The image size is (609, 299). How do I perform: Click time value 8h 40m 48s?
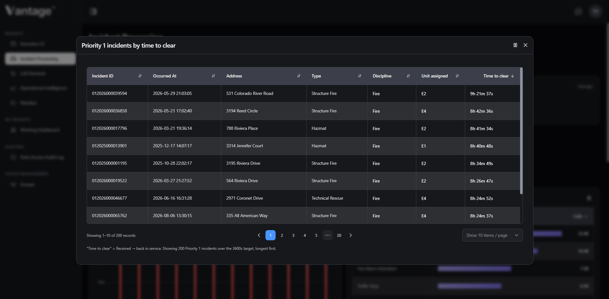pos(481,146)
